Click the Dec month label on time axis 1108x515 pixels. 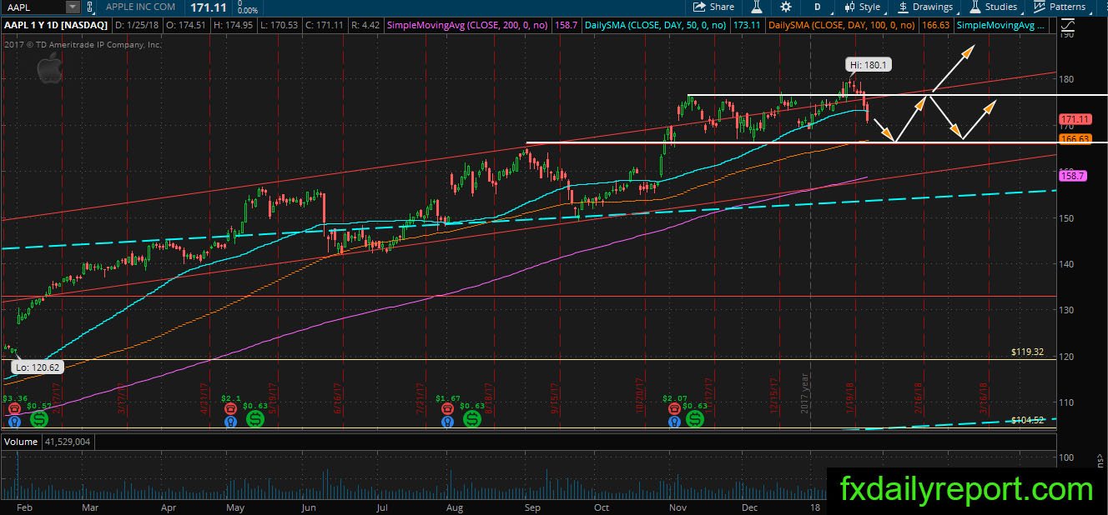coord(749,507)
